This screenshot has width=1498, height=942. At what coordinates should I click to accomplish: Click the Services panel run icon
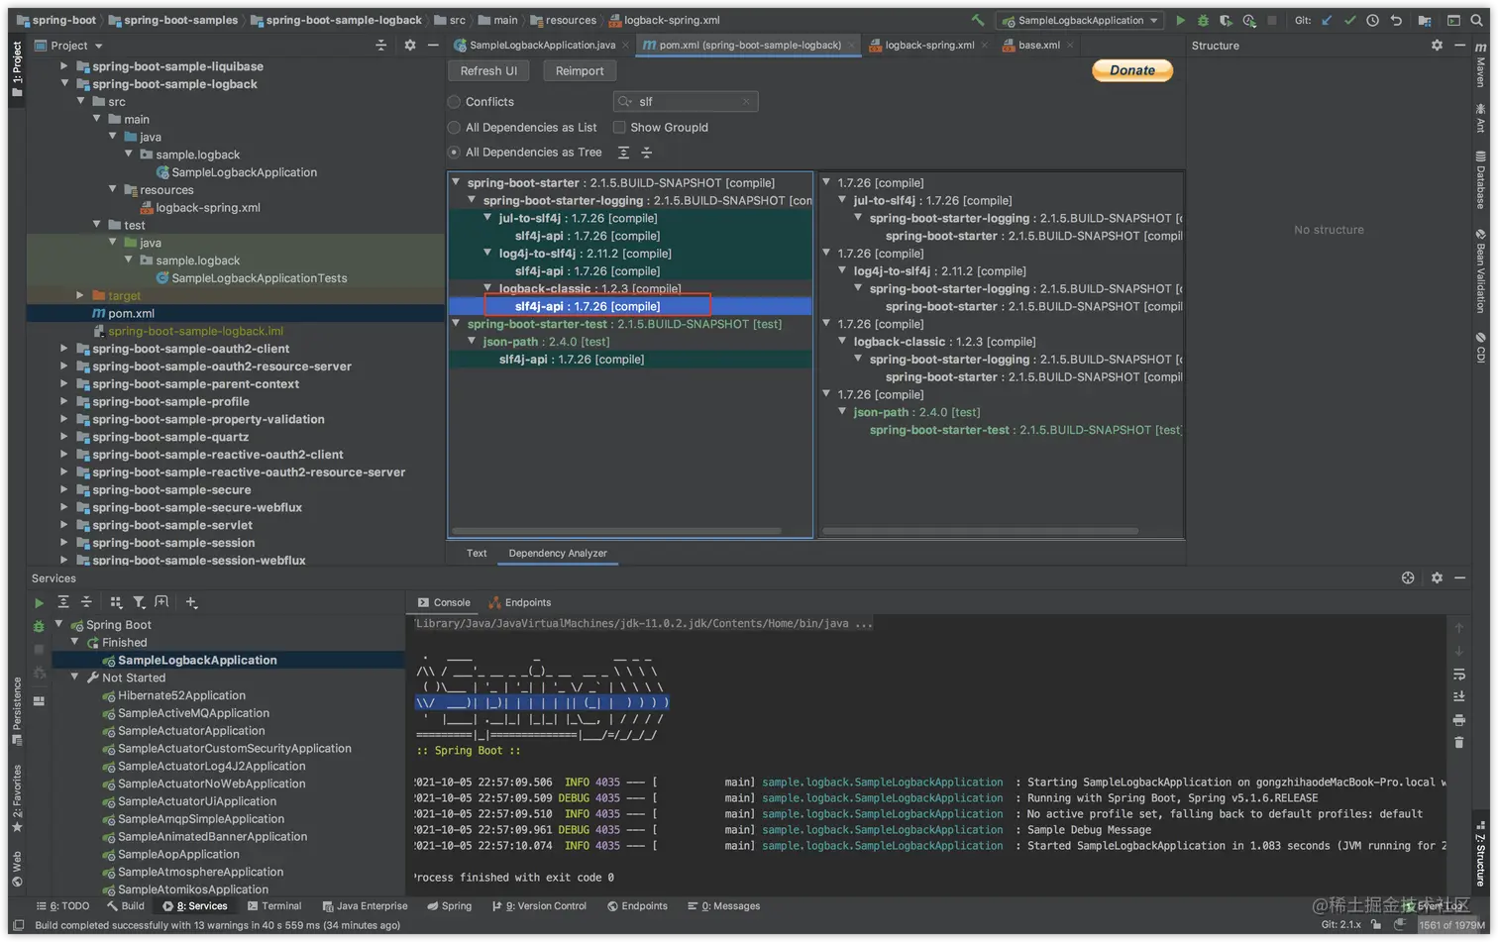point(39,602)
